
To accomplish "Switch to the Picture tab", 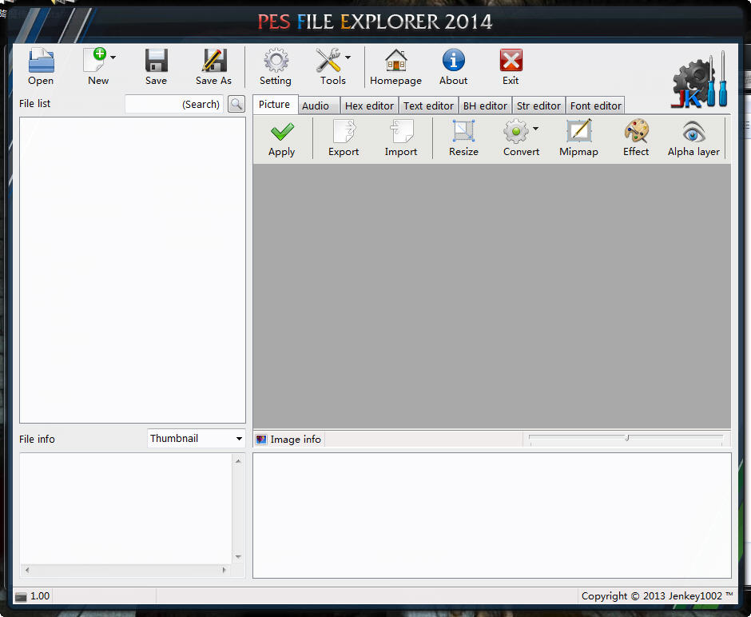I will (x=275, y=105).
